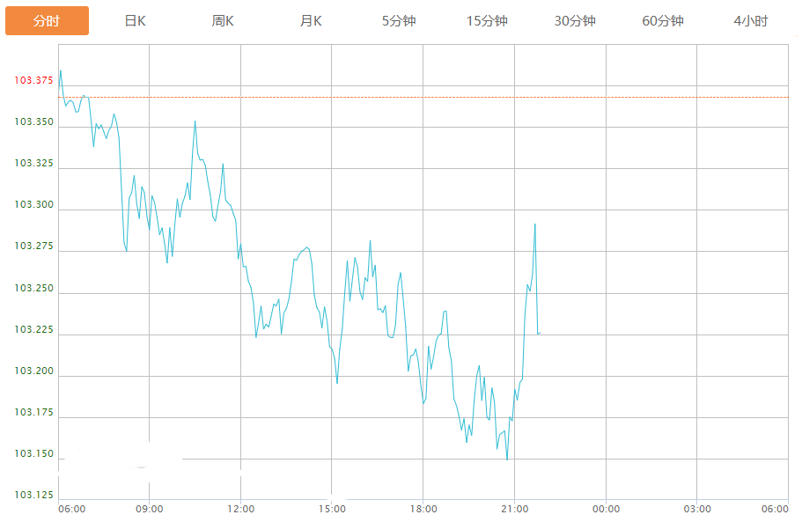This screenshot has height=522, width=802.
Task: Open the 60分钟 interval tab
Action: click(663, 21)
